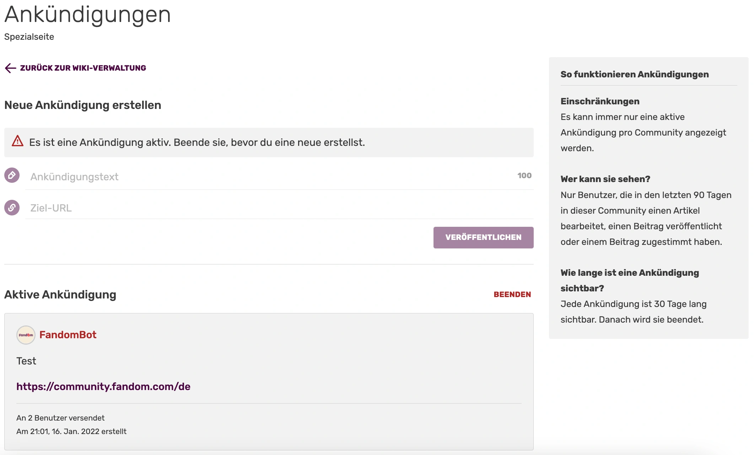
Task: Click the Veröffentlichen button
Action: click(483, 237)
